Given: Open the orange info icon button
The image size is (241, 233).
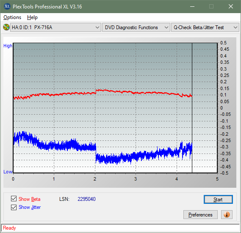Looking at the screenshot, I should [x=227, y=214].
